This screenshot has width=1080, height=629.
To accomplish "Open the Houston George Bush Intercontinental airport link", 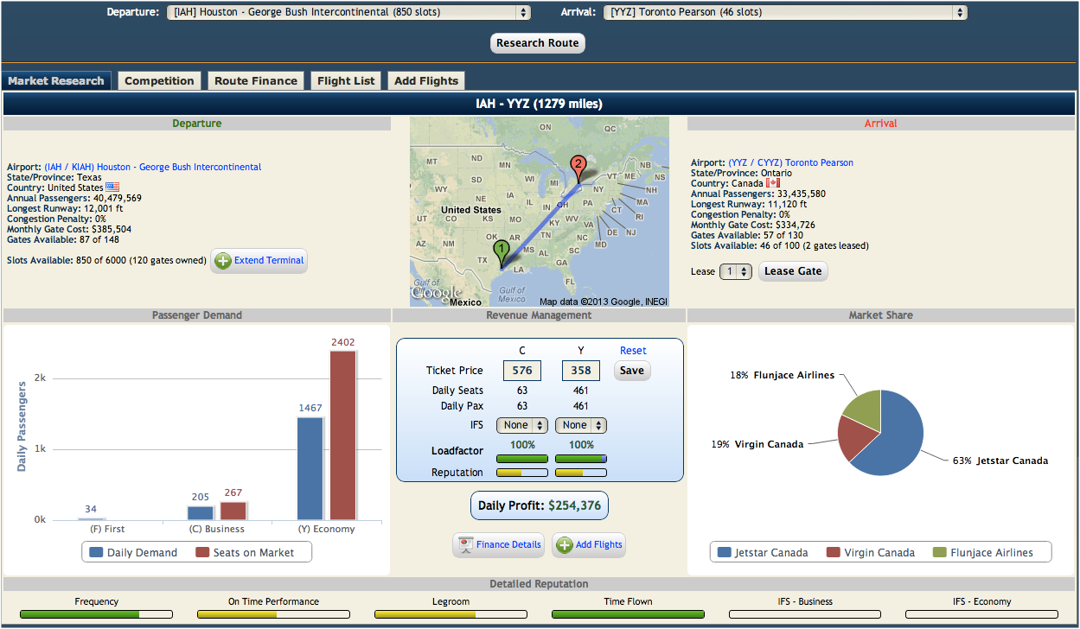I will point(153,167).
